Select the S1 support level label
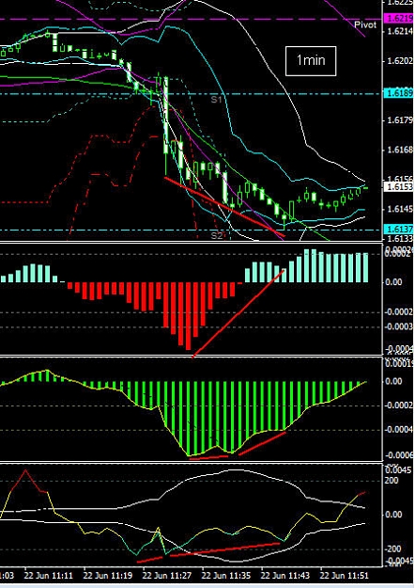Image resolution: width=415 pixels, height=588 pixels. [216, 100]
